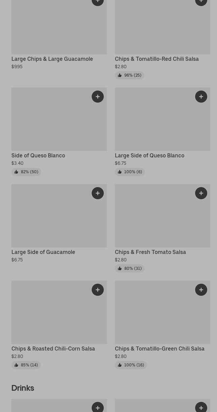Add Large Chips & Large Guacamole

[98, 2]
